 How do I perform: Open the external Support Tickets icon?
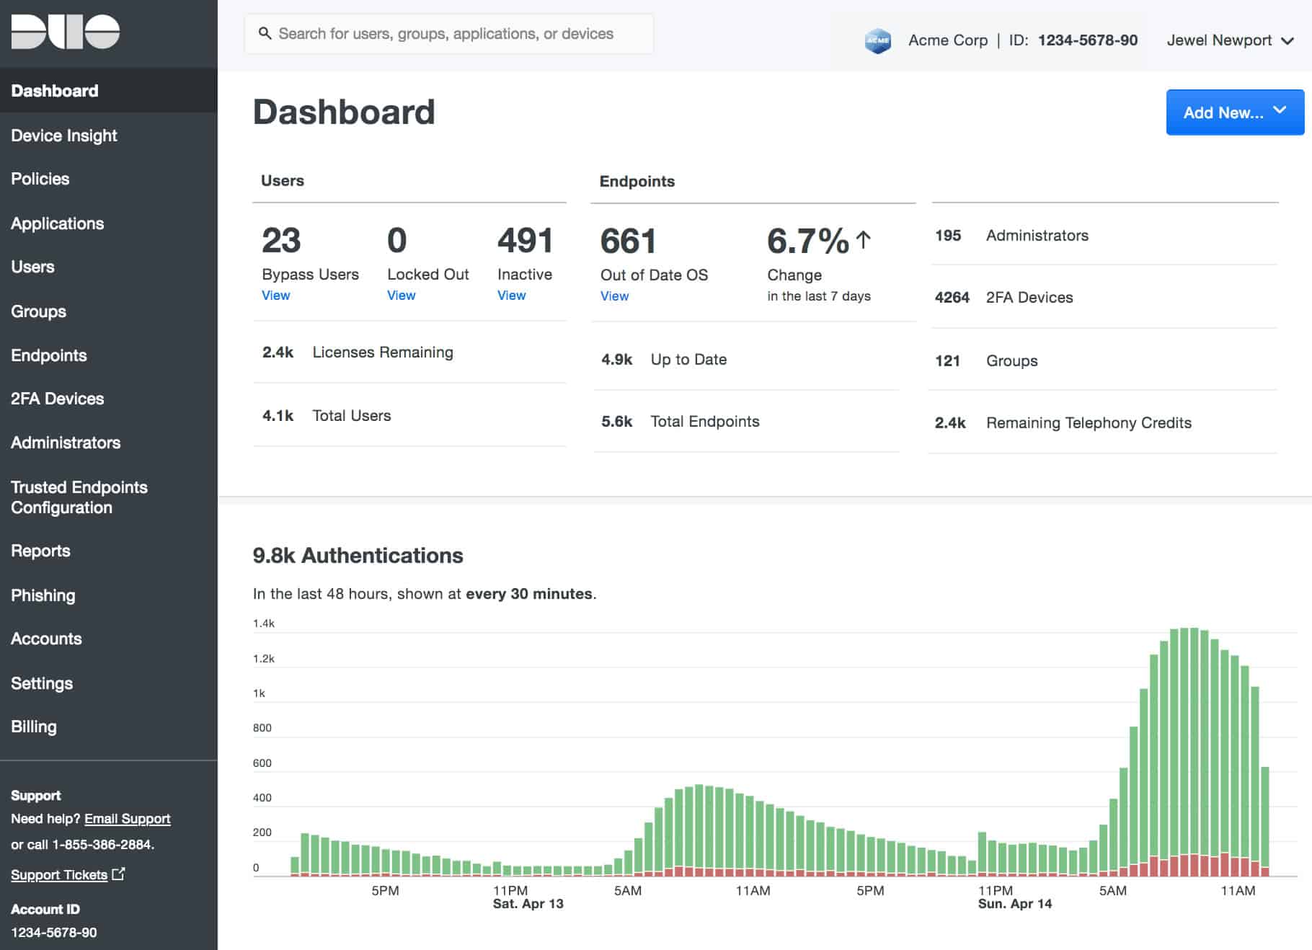(119, 874)
